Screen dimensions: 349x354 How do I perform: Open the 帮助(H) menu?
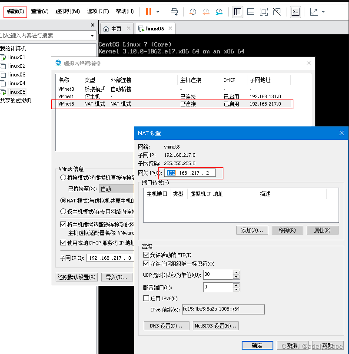(125, 11)
